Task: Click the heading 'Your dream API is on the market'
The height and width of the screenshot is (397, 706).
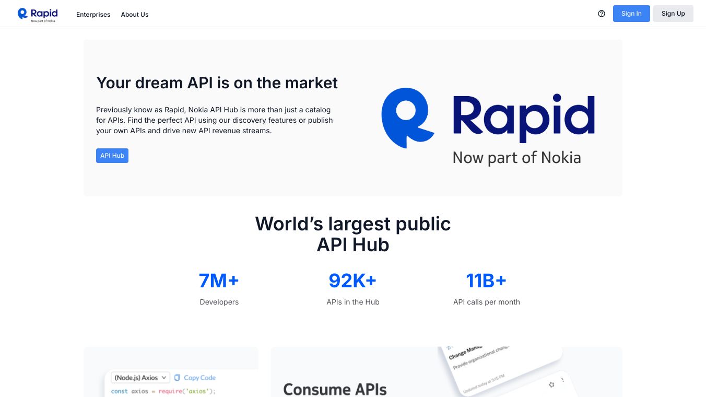Action: click(x=217, y=83)
